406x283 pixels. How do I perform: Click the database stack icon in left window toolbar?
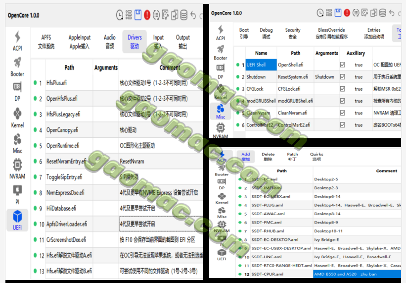pos(184,15)
